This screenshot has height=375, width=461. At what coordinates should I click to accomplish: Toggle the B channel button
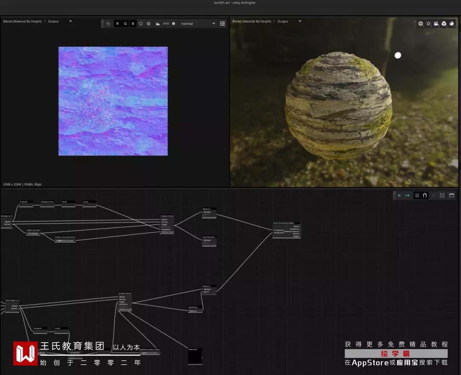tap(133, 24)
